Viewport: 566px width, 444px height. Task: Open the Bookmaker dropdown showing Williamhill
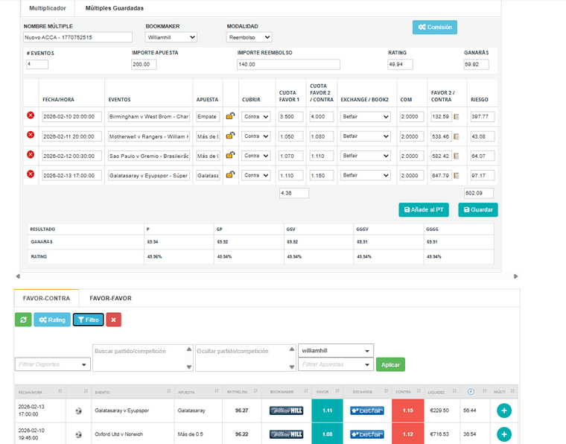tap(171, 37)
